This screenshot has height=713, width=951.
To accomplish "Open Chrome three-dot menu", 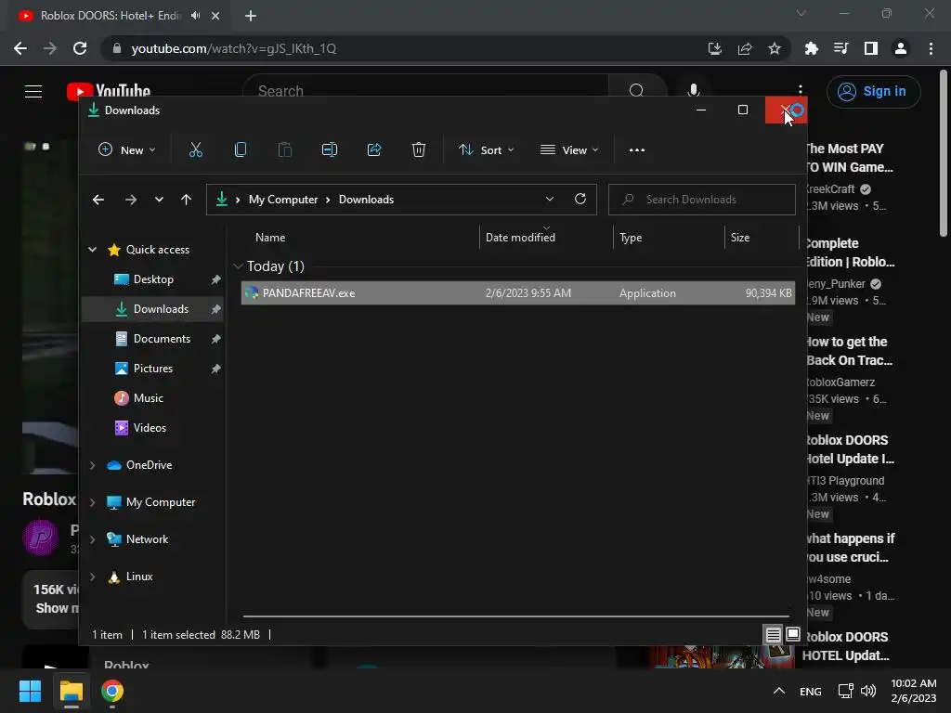I will pyautogui.click(x=931, y=48).
